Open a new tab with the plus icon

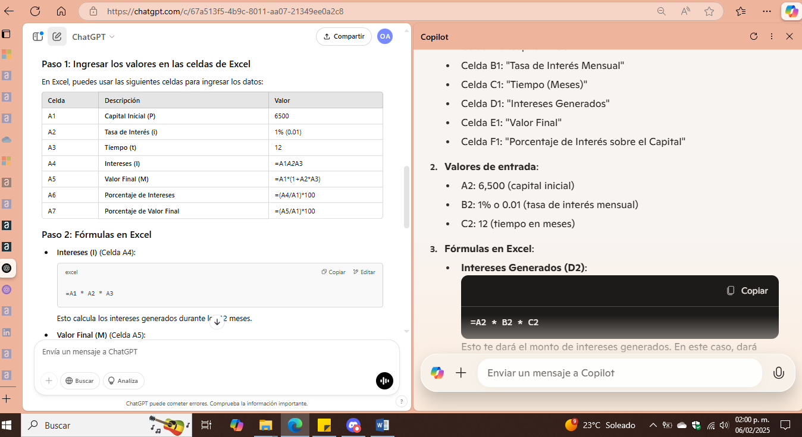tap(7, 398)
